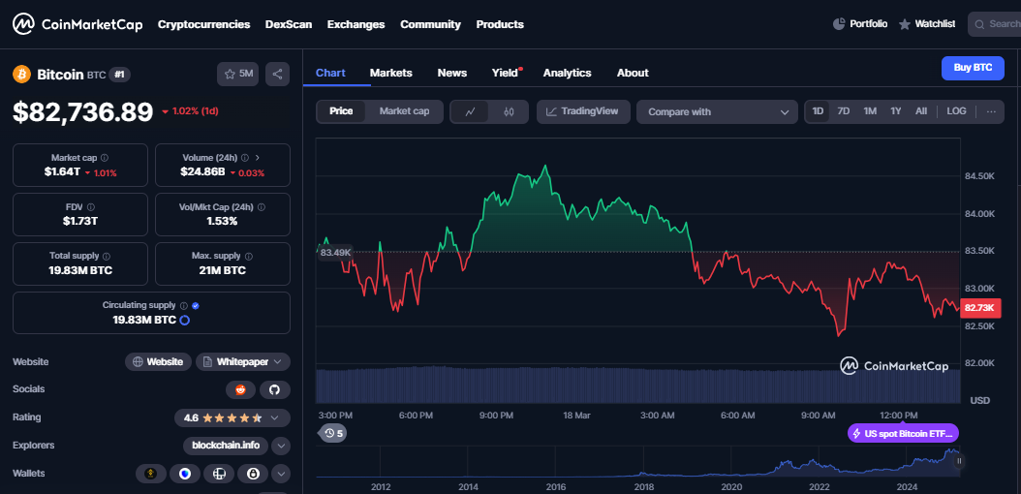Open the Bitcoin Website link

[158, 362]
